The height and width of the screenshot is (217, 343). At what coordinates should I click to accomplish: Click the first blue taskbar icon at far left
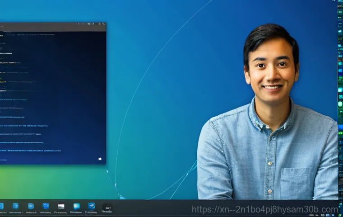[x=2, y=206]
